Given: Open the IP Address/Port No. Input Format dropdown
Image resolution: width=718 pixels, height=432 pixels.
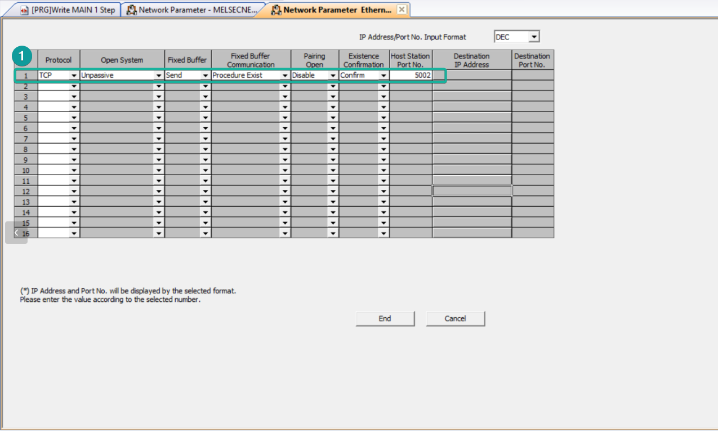Looking at the screenshot, I should (534, 37).
